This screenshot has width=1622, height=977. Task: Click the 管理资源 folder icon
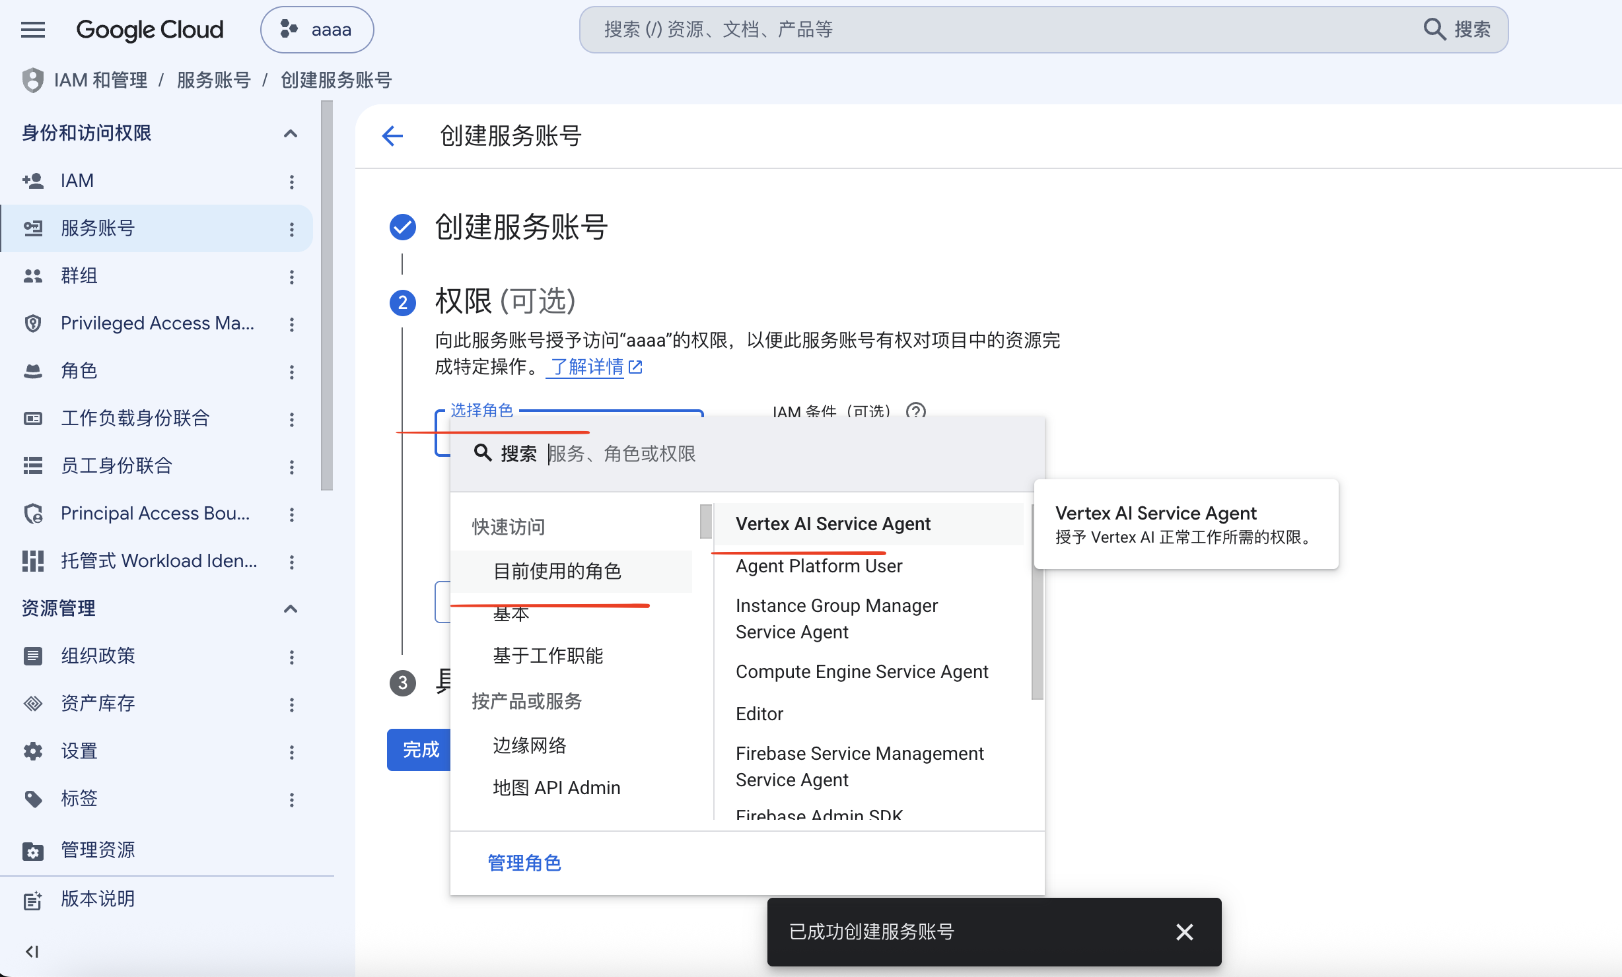[33, 851]
